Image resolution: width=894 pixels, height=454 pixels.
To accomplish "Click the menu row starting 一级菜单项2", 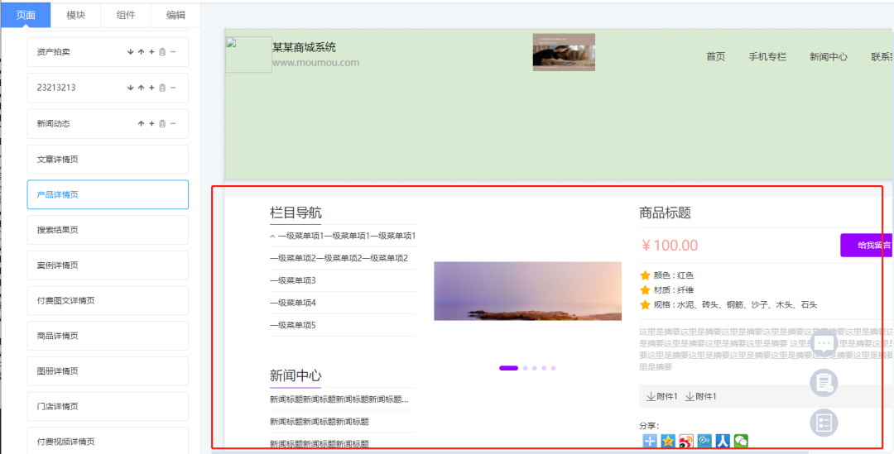I will (343, 258).
